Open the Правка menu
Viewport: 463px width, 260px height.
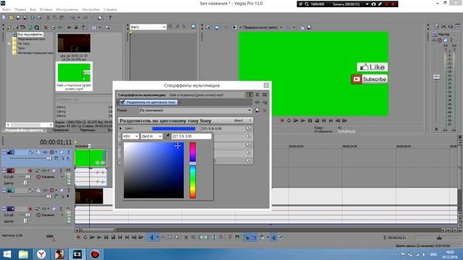(x=20, y=9)
